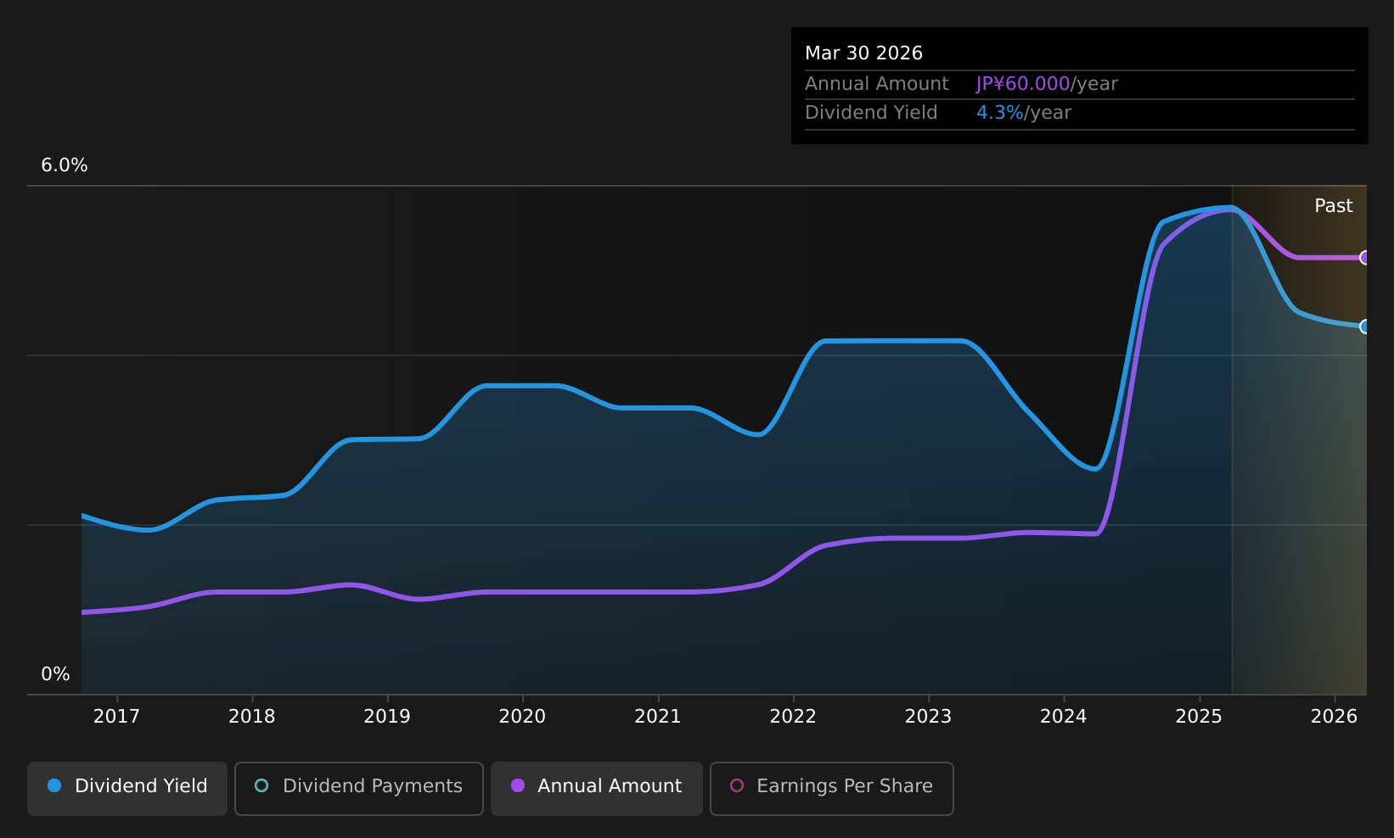The width and height of the screenshot is (1394, 838).
Task: Click the 2026 x-axis label
Action: click(x=1335, y=717)
